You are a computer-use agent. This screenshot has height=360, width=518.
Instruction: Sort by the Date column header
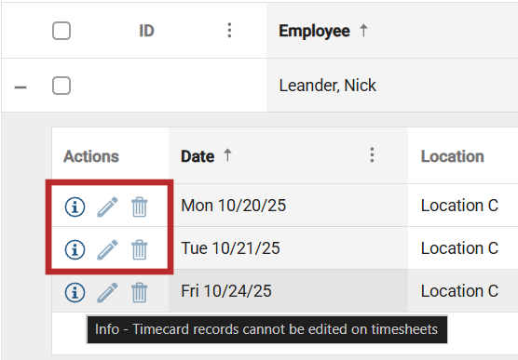click(198, 156)
